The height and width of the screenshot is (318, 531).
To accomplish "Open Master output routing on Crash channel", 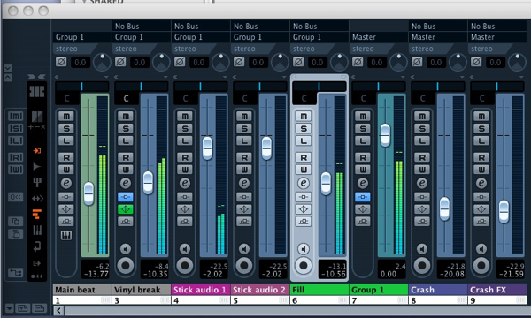I will (x=437, y=37).
